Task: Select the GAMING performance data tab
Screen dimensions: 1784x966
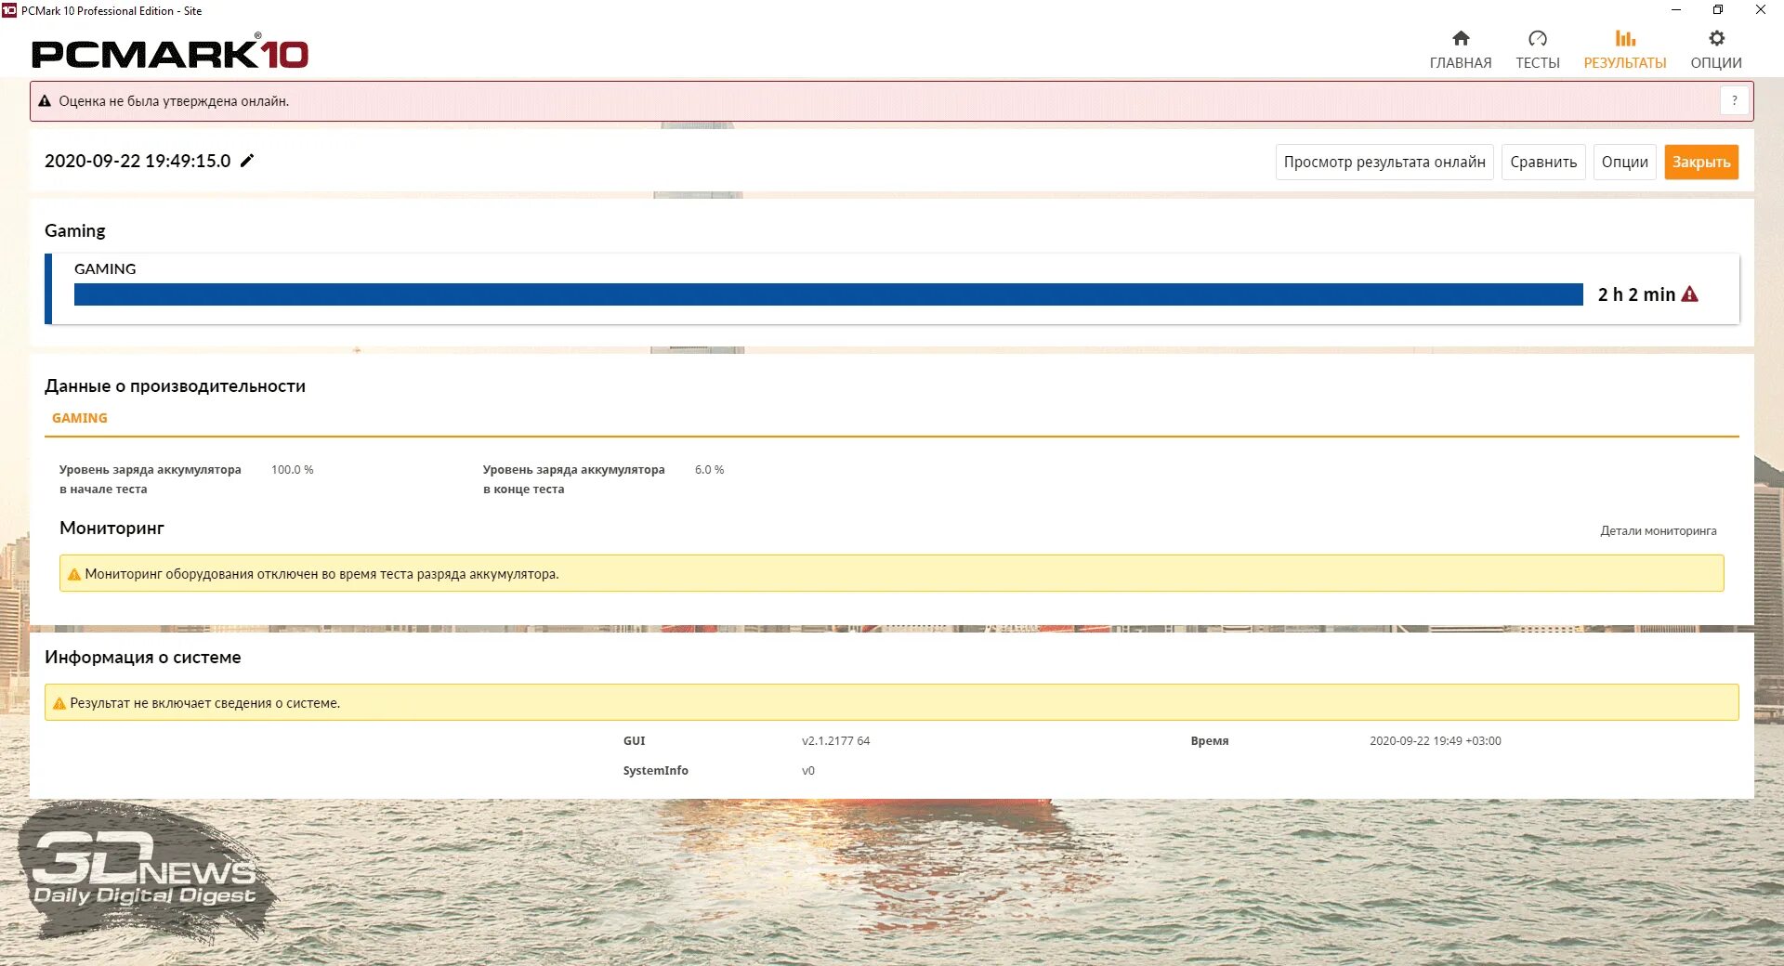Action: click(80, 418)
